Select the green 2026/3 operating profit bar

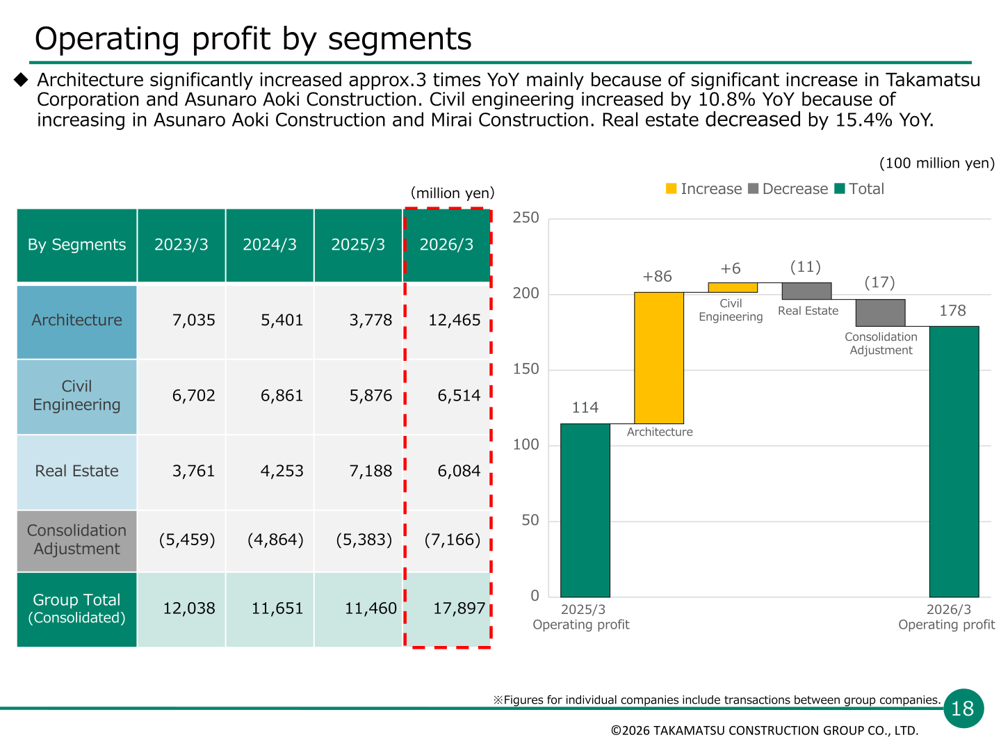[954, 462]
